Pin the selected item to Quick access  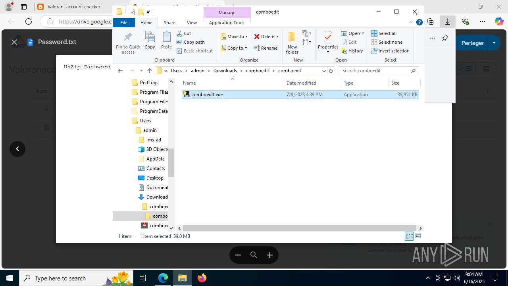(128, 43)
